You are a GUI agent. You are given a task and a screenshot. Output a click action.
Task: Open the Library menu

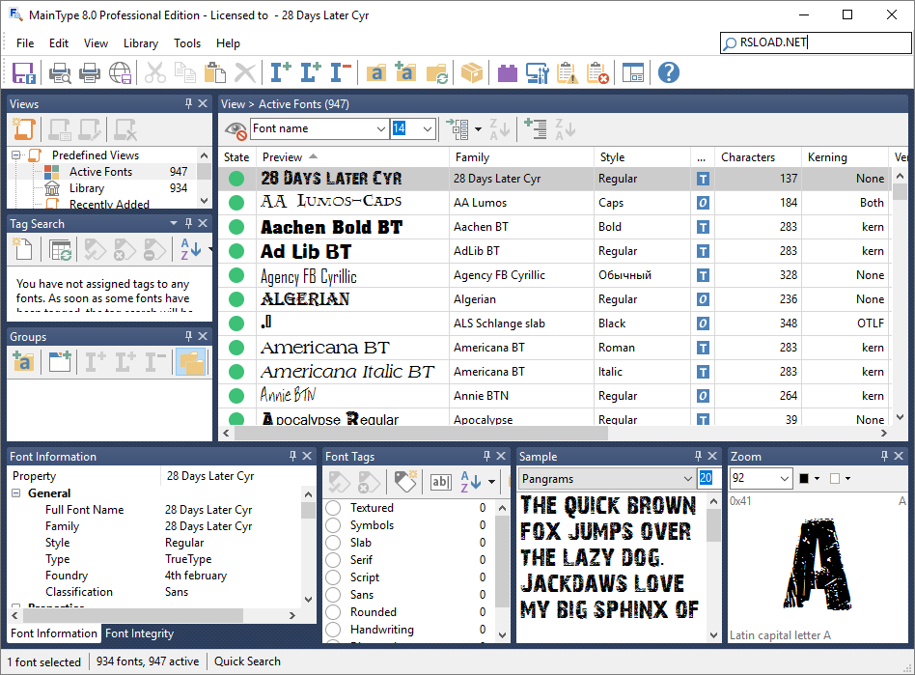[x=141, y=42]
